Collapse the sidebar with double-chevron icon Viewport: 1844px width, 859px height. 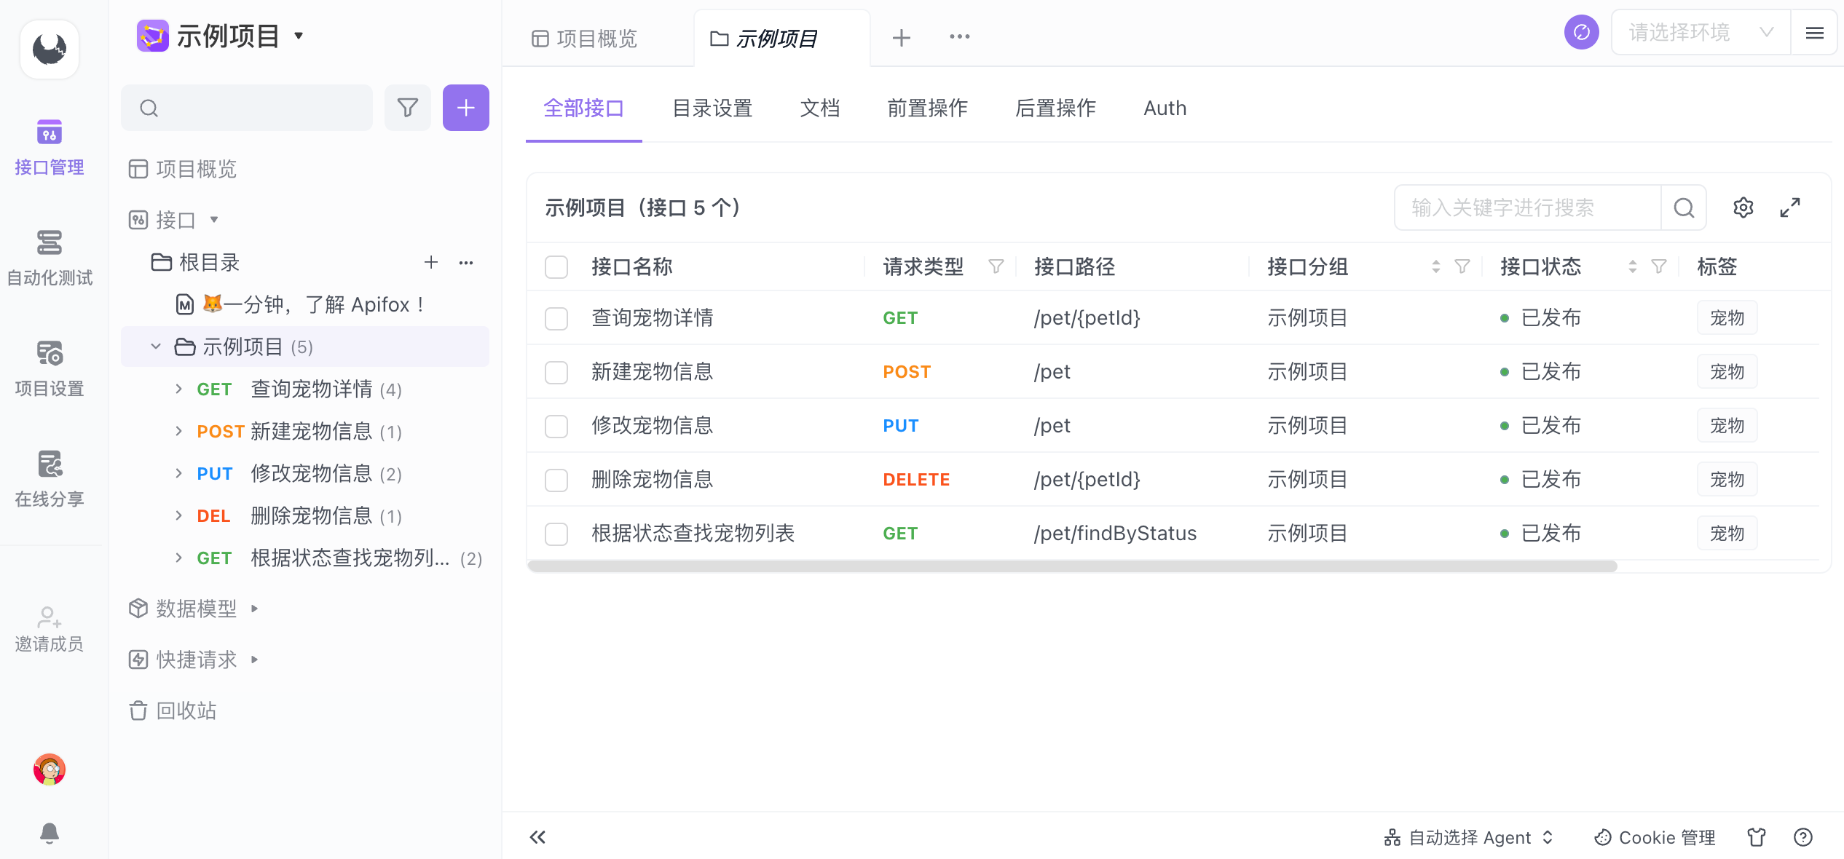point(537,837)
